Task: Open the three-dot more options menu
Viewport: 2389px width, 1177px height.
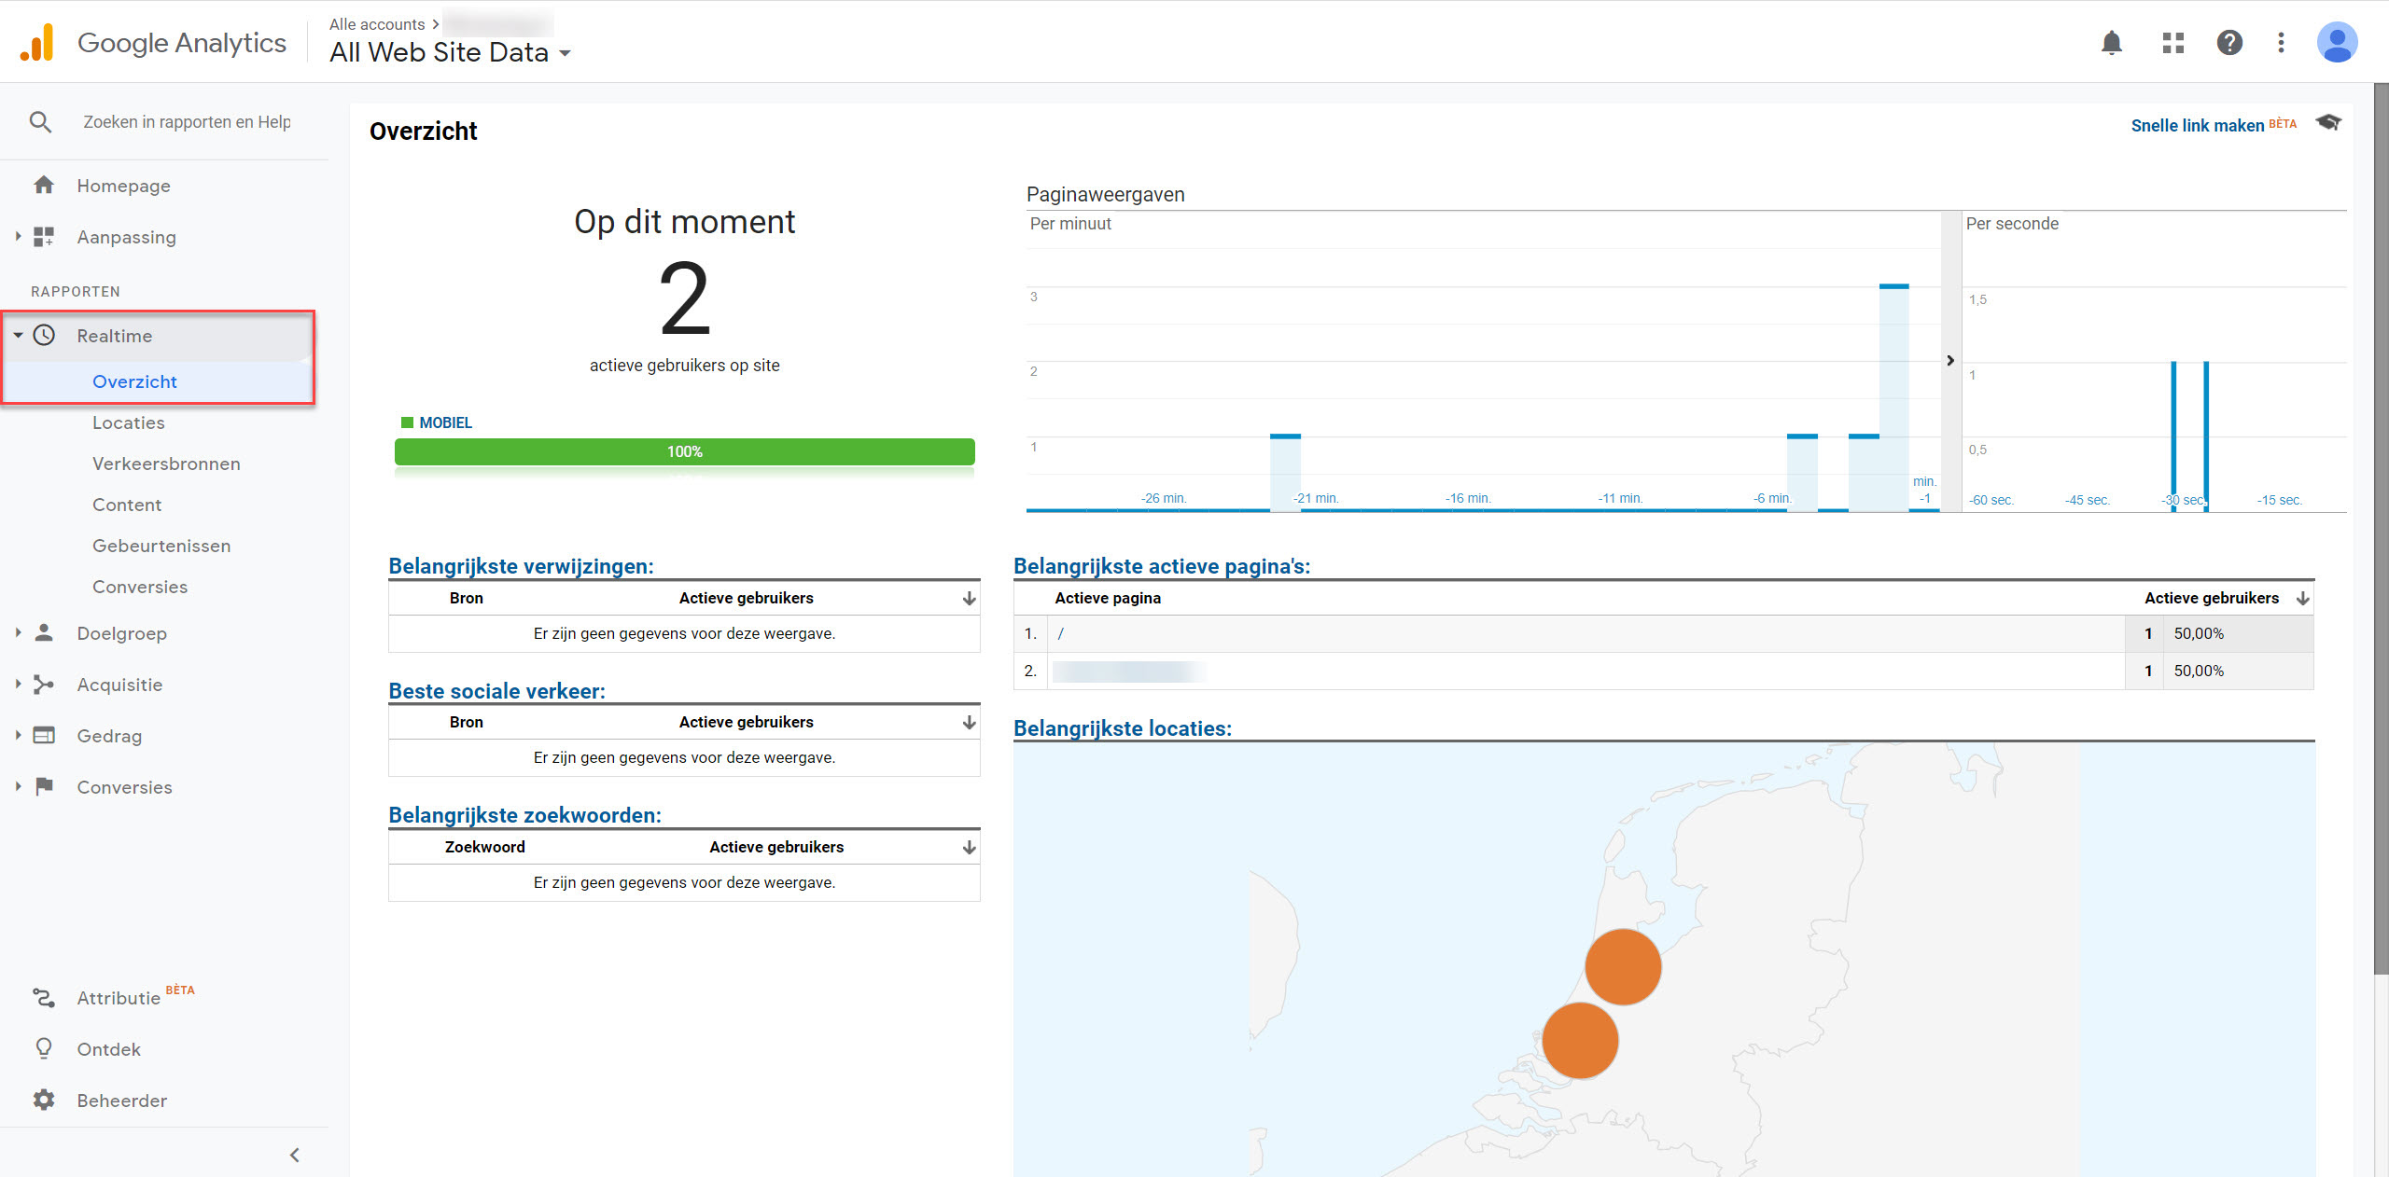Action: [x=2281, y=43]
